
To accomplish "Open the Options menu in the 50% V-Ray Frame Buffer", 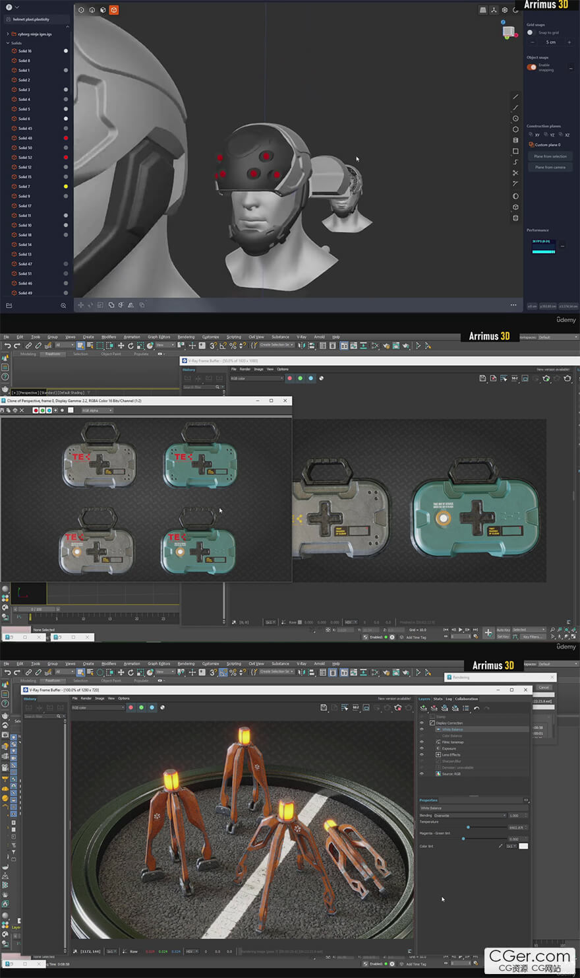I will [283, 370].
